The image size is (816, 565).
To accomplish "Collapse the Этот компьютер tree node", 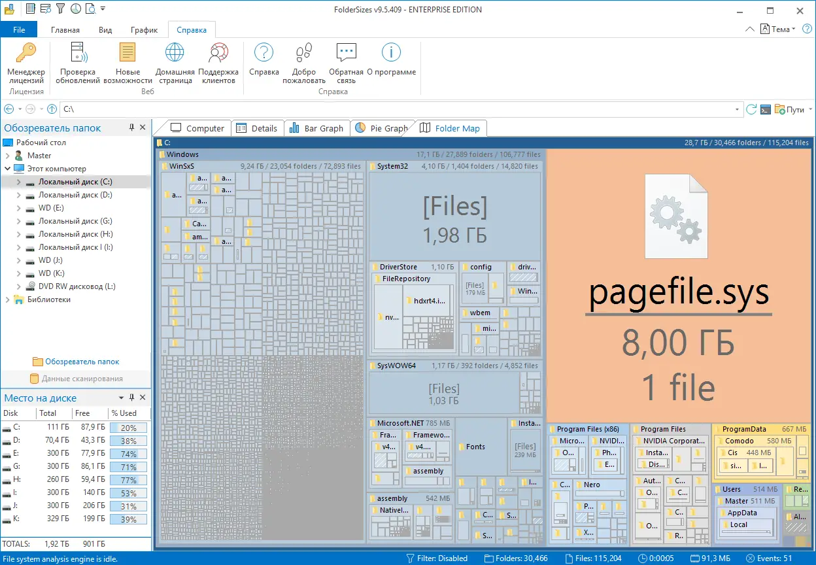I will pyautogui.click(x=8, y=169).
